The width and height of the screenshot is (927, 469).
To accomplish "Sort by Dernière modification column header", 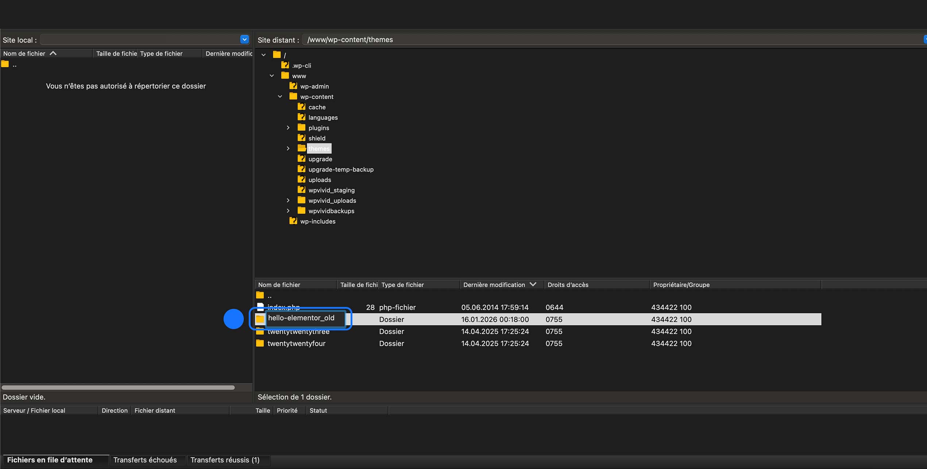I will (x=494, y=285).
